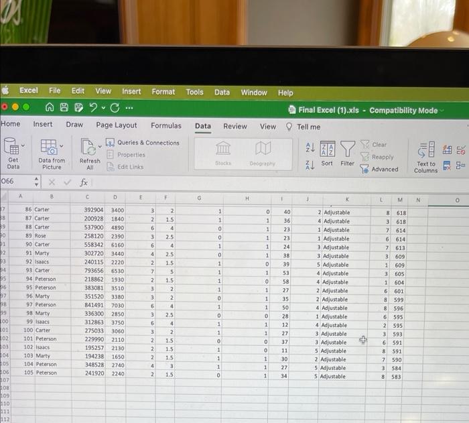Switch to the Page Layout tab
Viewport: 469px width, 423px height.
tap(117, 125)
